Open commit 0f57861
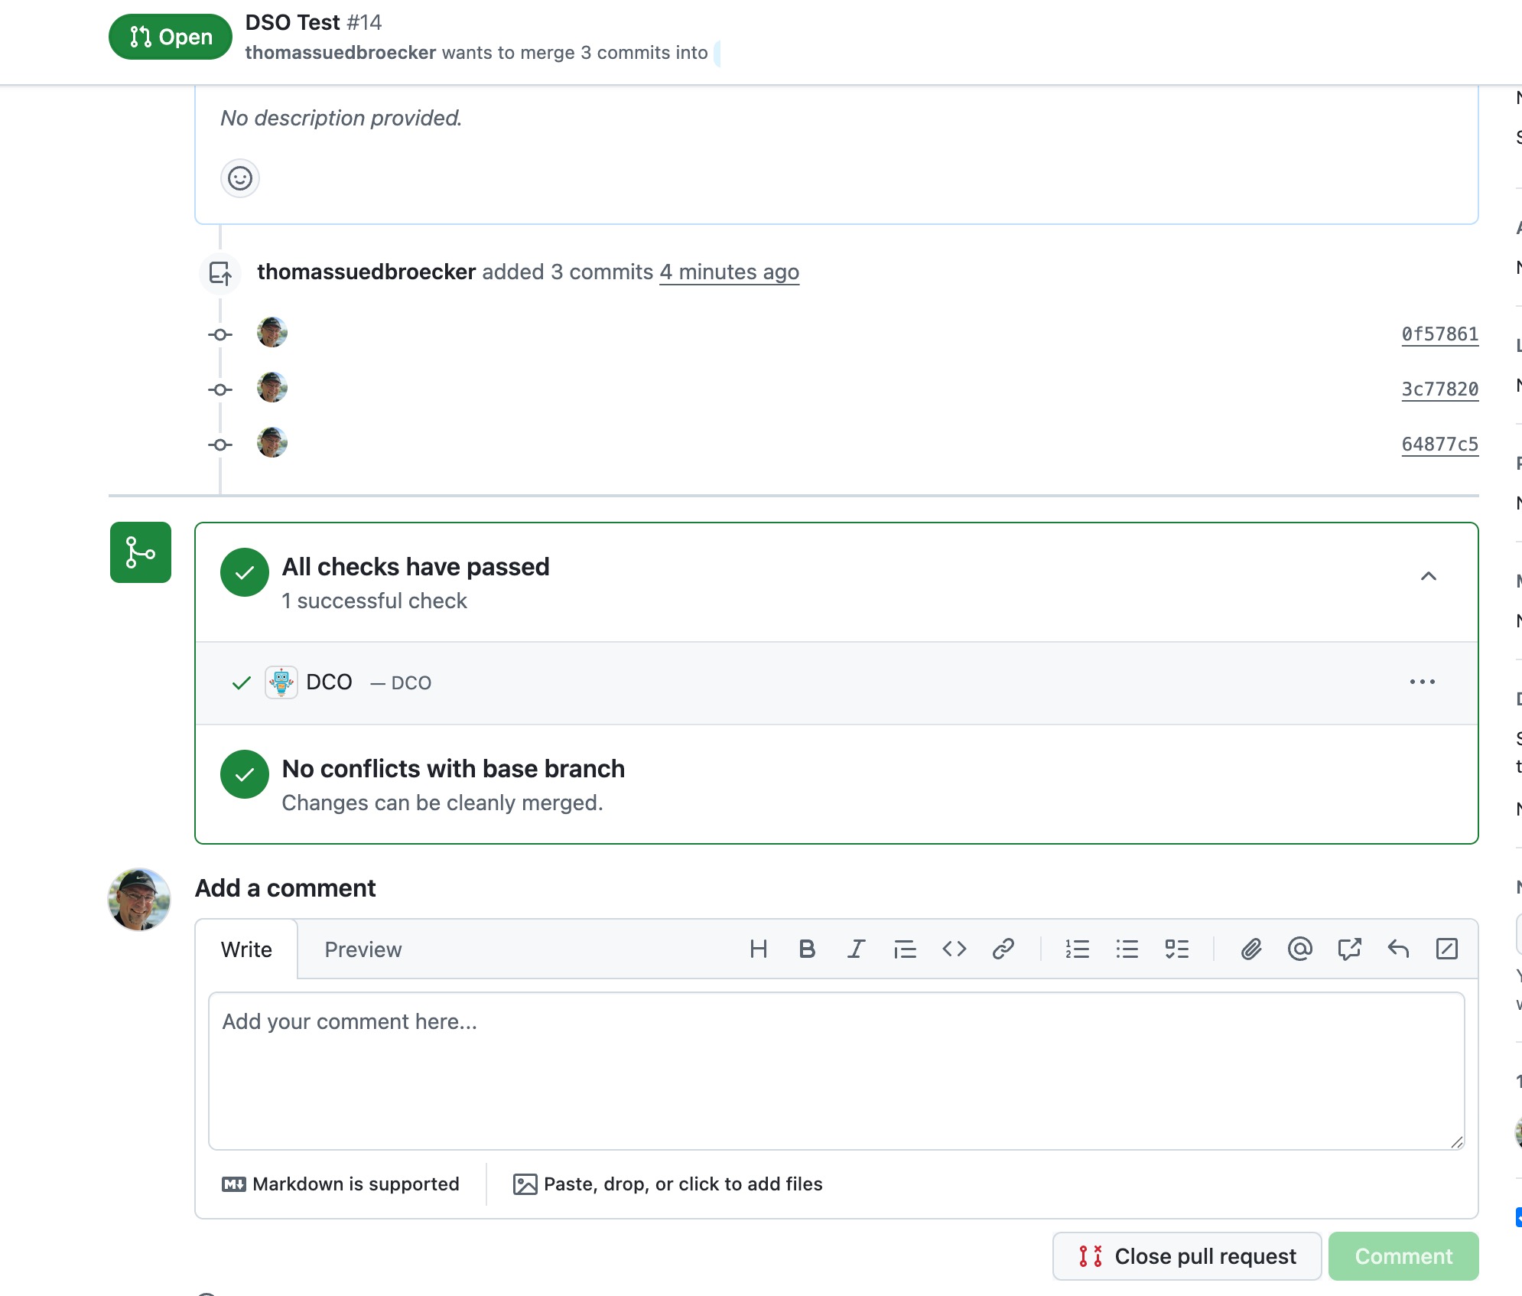The height and width of the screenshot is (1296, 1522). click(x=1440, y=334)
